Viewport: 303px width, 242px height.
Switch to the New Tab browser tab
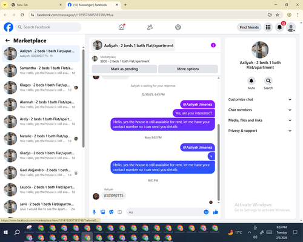pos(36,5)
